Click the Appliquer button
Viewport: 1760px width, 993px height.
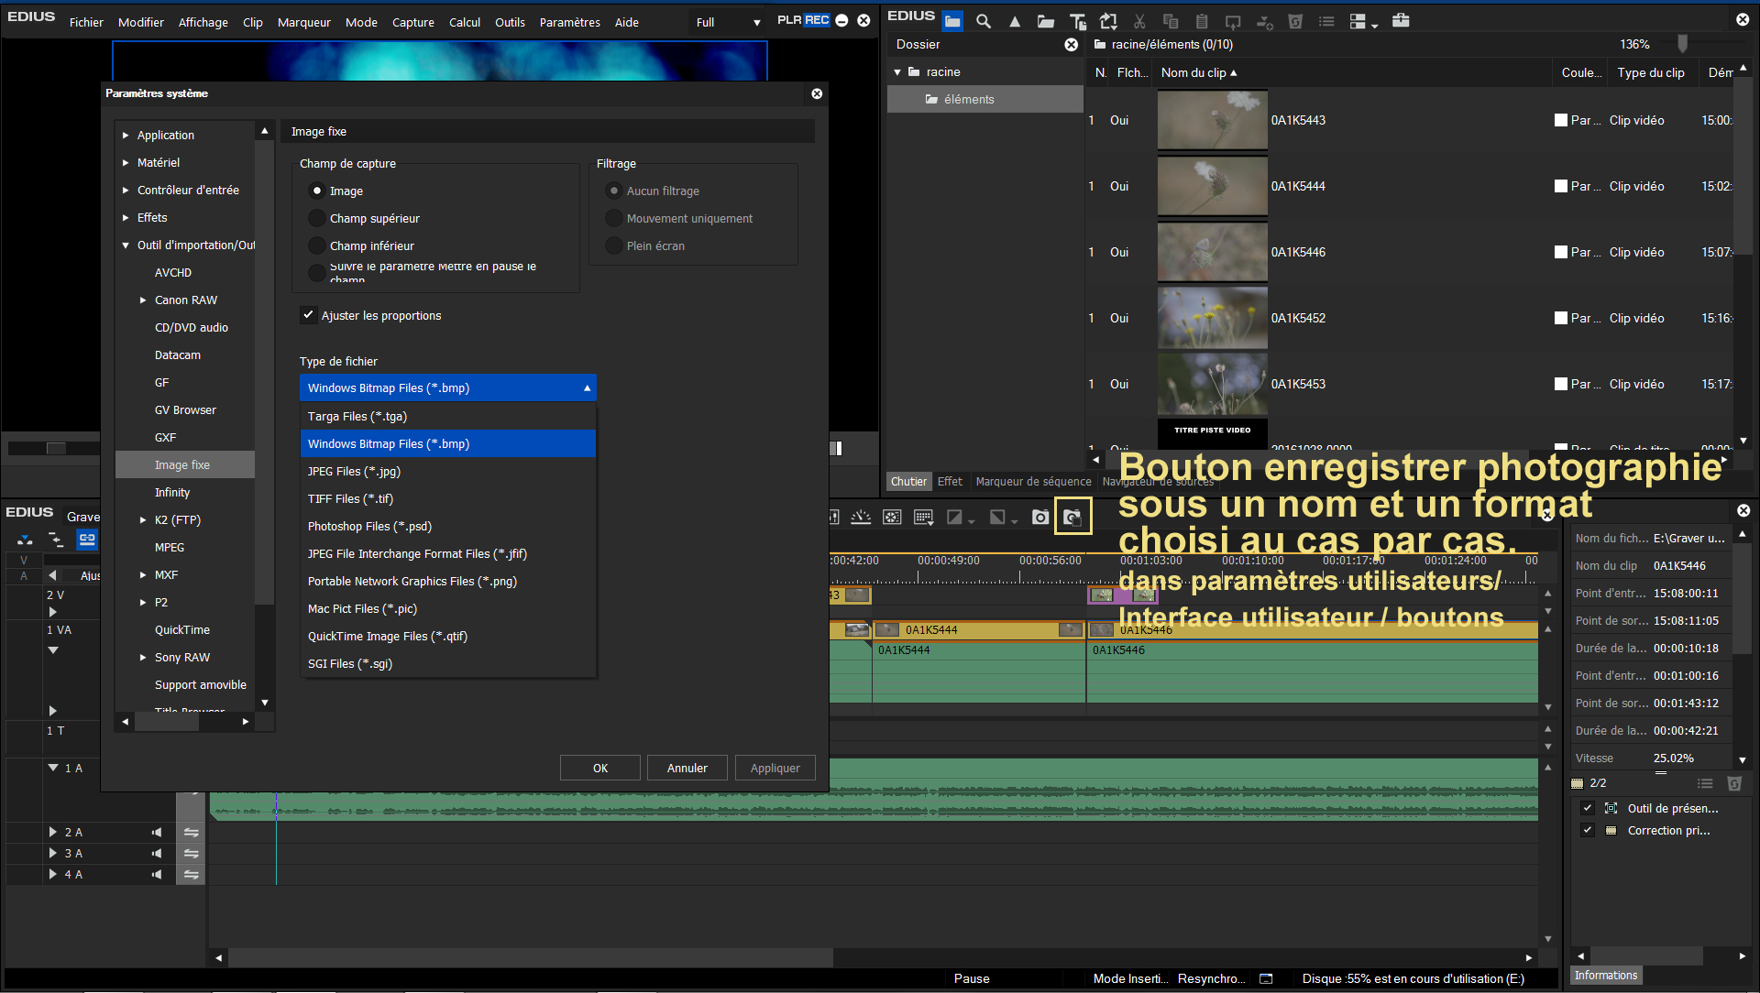pos(775,768)
